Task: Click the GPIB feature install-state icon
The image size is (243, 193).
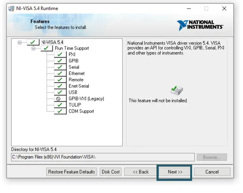Action: point(60,61)
